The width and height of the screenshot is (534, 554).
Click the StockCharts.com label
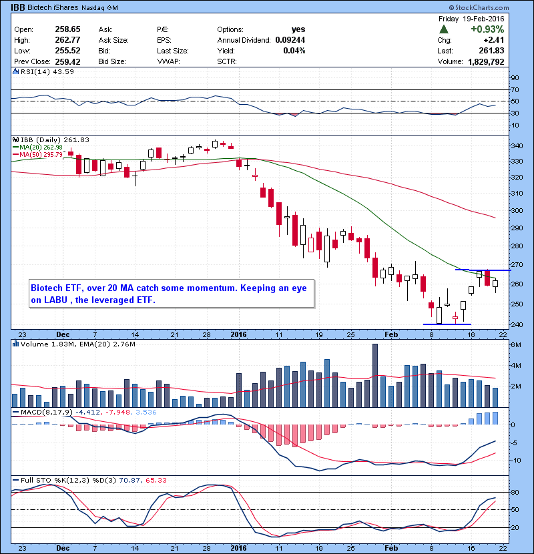click(479, 7)
